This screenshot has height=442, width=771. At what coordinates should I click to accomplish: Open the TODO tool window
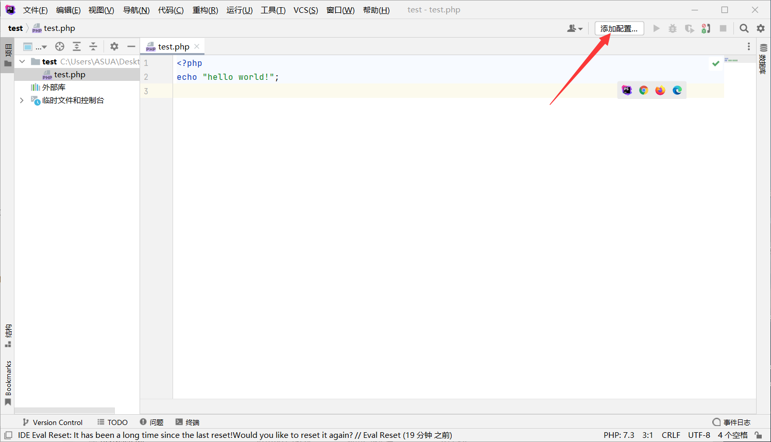pyautogui.click(x=112, y=422)
